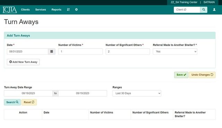Image resolution: width=222 pixels, height=128 pixels.
Task: Save the turn away entry
Action: tap(181, 75)
